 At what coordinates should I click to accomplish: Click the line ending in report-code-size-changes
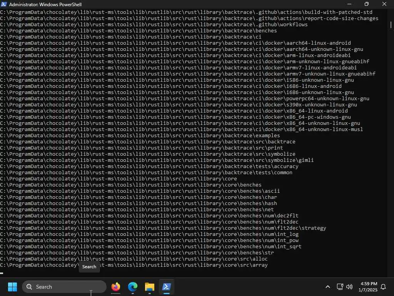coord(189,18)
